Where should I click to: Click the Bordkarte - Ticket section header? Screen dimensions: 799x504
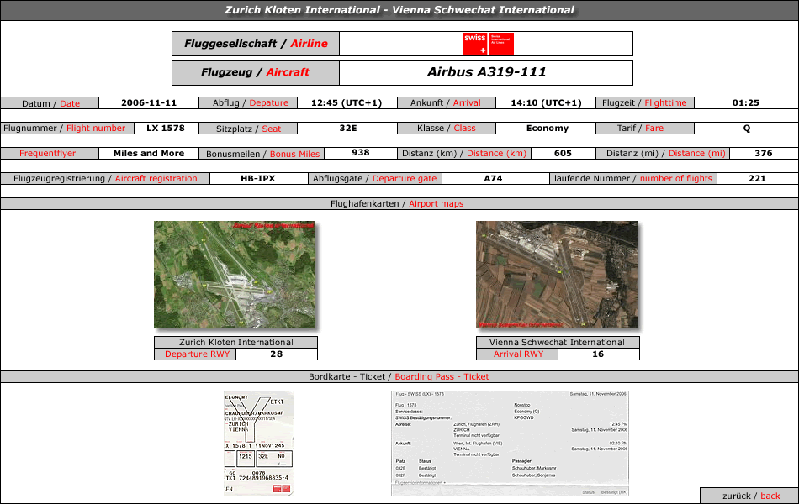[399, 376]
